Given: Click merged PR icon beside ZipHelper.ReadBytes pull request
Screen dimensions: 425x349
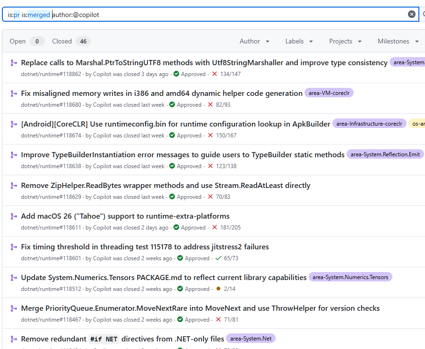Looking at the screenshot, I should point(14,186).
